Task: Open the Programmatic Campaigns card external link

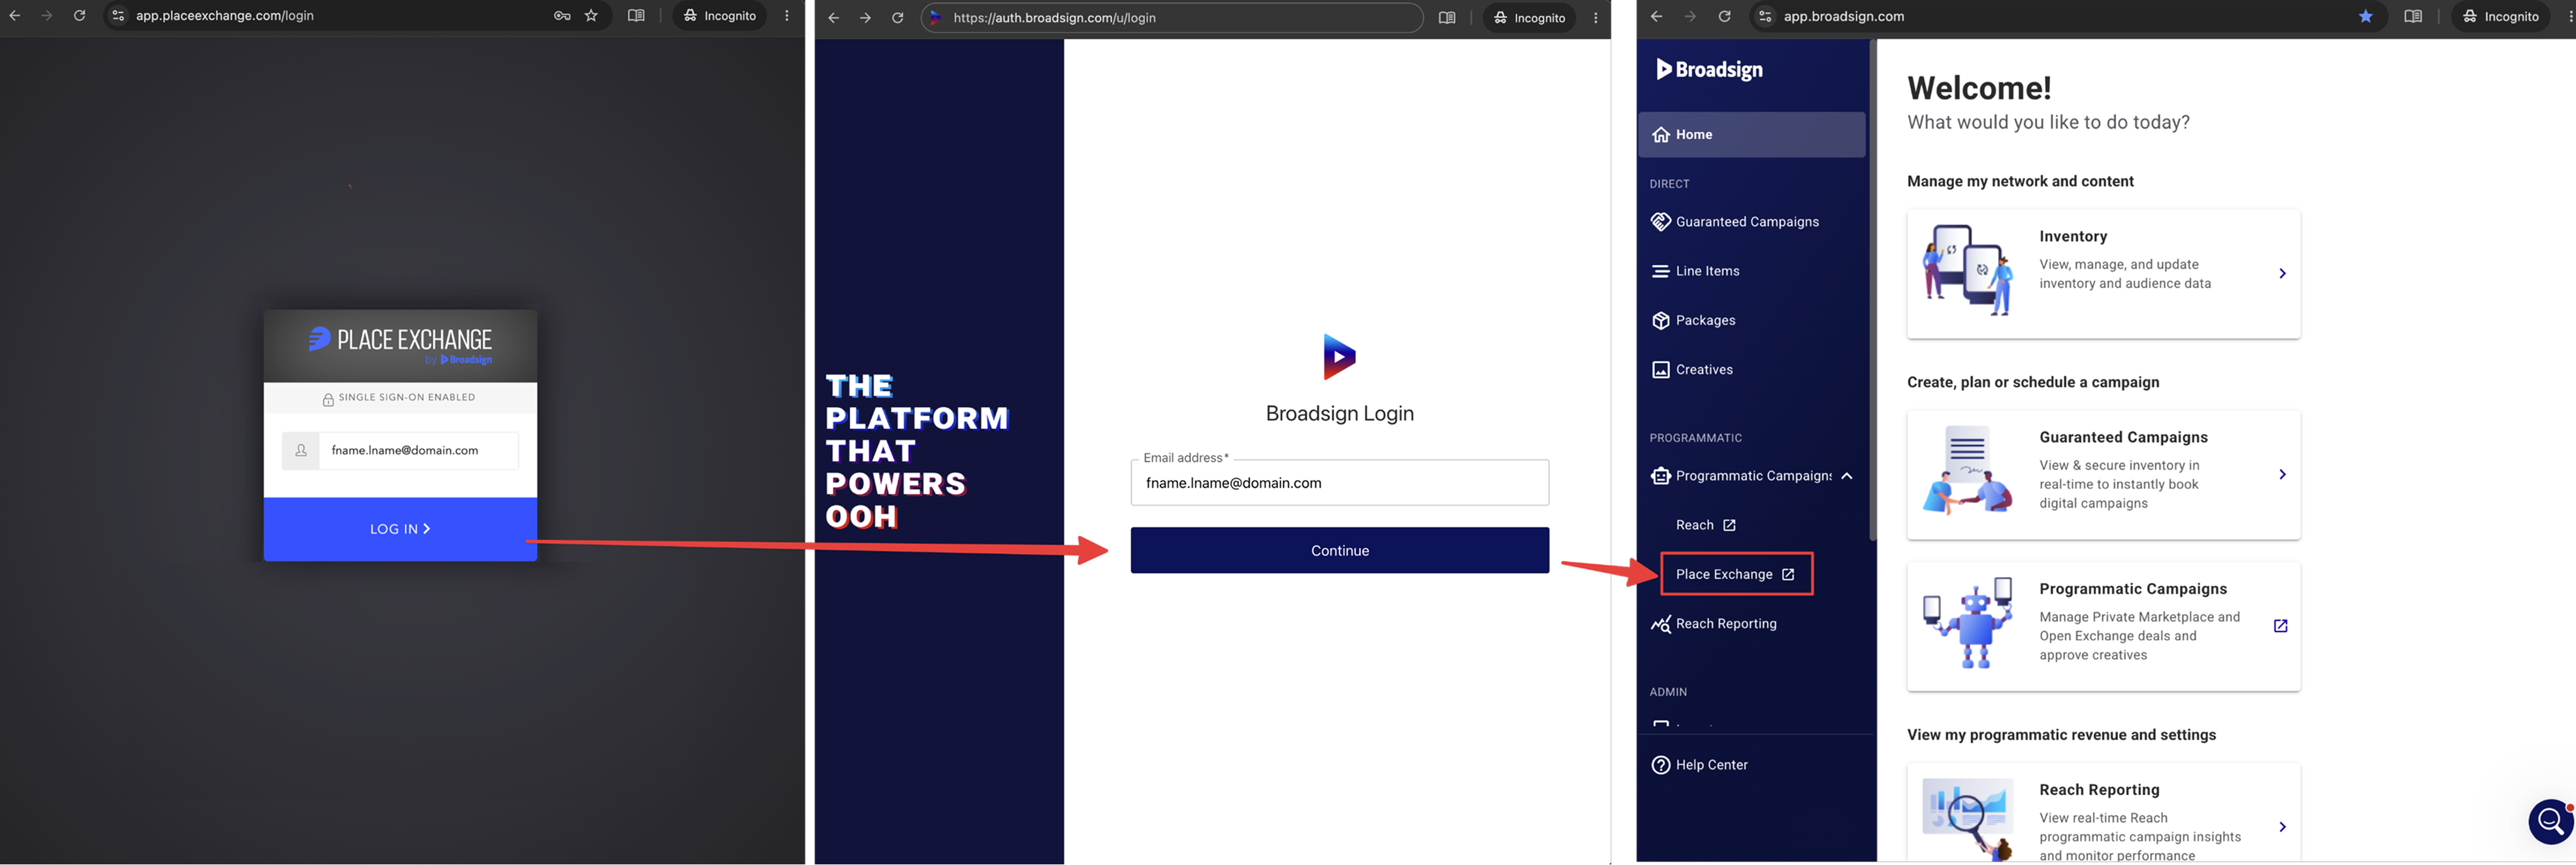Action: point(2281,626)
